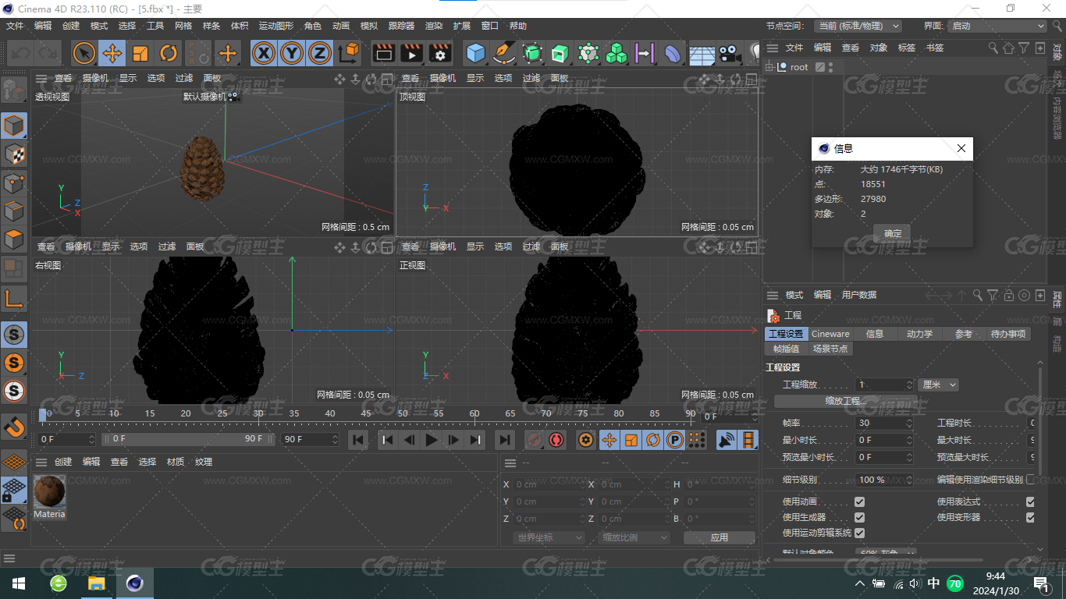Viewport: 1066px width, 599px height.
Task: Select the Live Selection arrow tool
Action: pos(84,53)
